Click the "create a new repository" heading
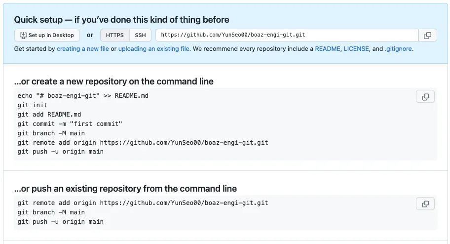The image size is (450, 244). [114, 81]
